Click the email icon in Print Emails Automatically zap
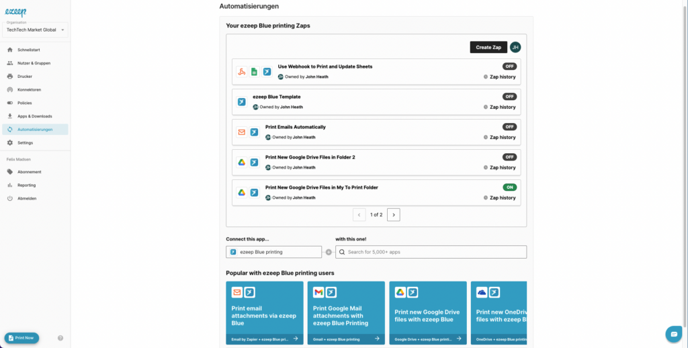 point(241,132)
